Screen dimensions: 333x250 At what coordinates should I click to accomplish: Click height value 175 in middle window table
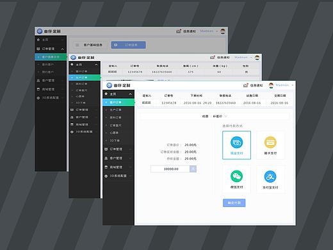point(191,72)
